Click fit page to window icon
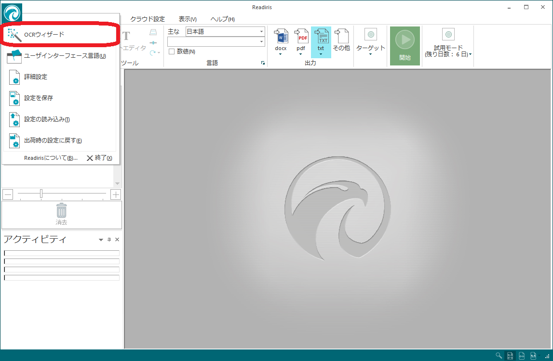Image resolution: width=553 pixels, height=361 pixels. point(510,356)
